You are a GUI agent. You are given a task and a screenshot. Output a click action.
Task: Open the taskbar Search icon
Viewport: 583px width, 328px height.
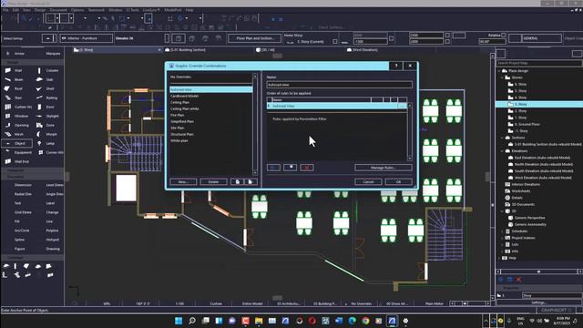pyautogui.click(x=192, y=321)
